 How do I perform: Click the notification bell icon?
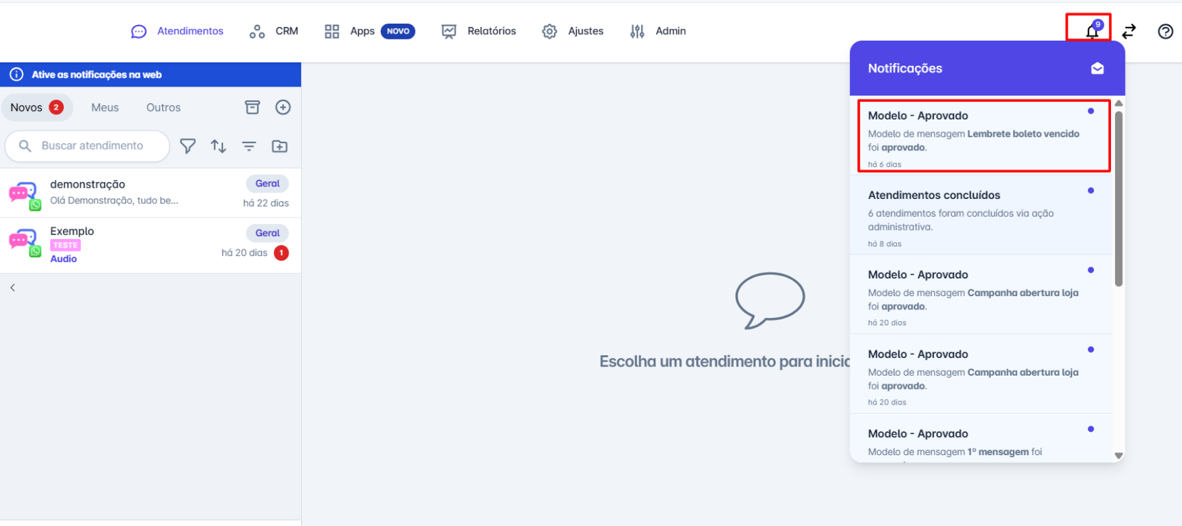[x=1091, y=31]
